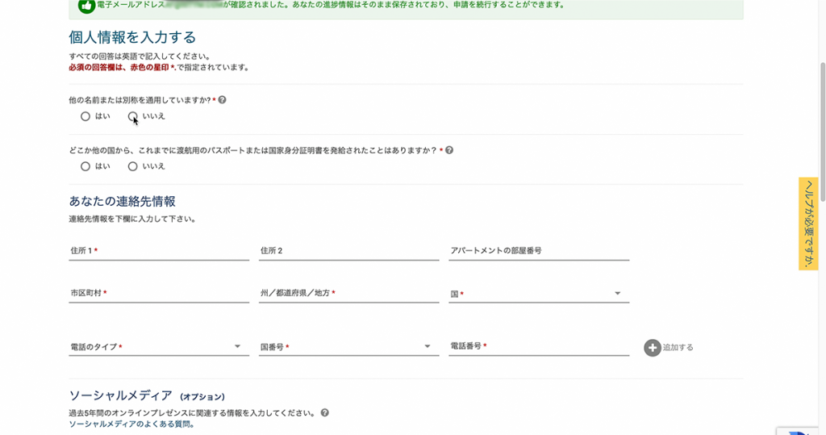Focus the 電話番号 phone number field
The height and width of the screenshot is (435, 826).
tap(538, 346)
